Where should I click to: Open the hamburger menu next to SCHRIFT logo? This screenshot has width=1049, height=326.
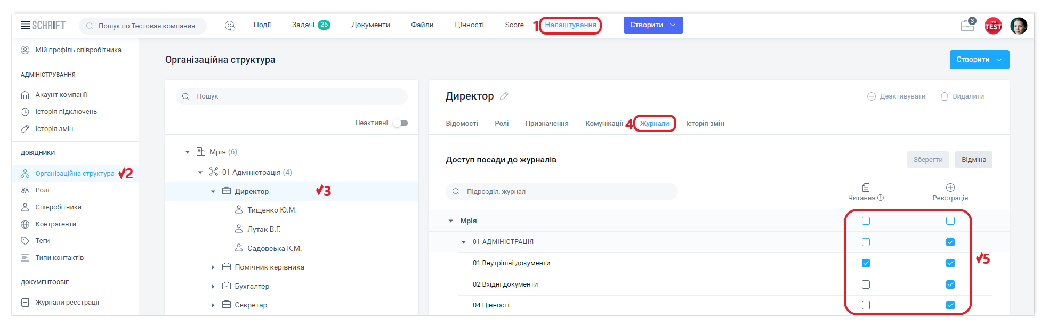tap(25, 25)
